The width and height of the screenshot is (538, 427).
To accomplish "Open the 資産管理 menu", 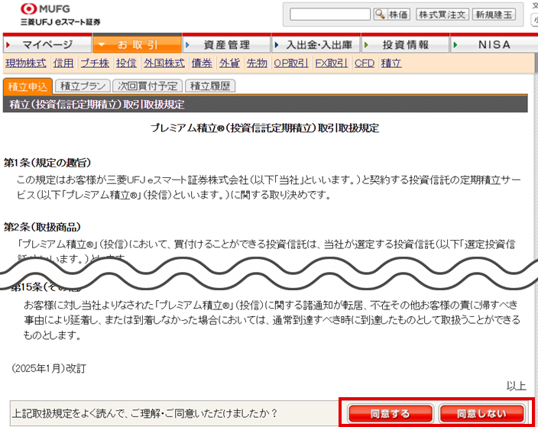I will [226, 45].
